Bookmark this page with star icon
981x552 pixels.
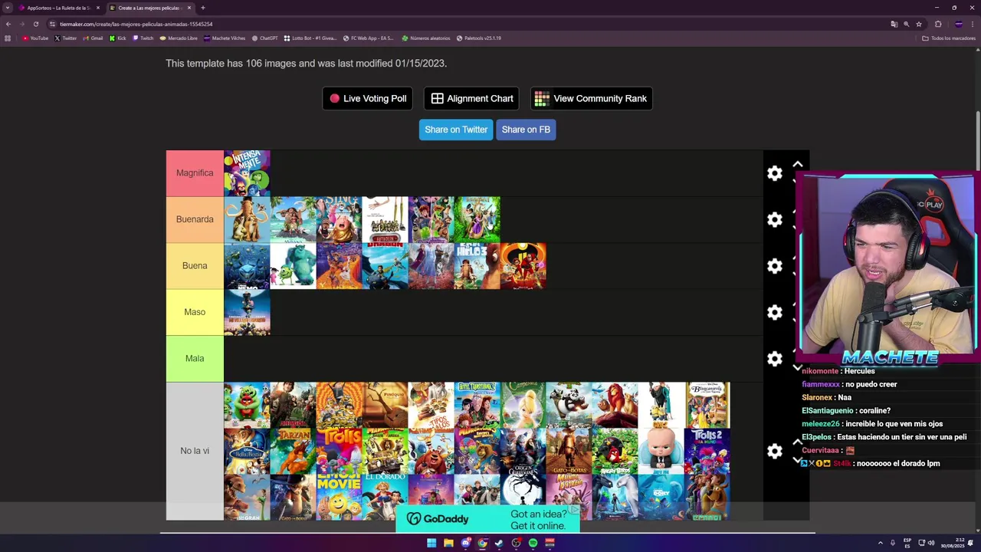point(919,24)
